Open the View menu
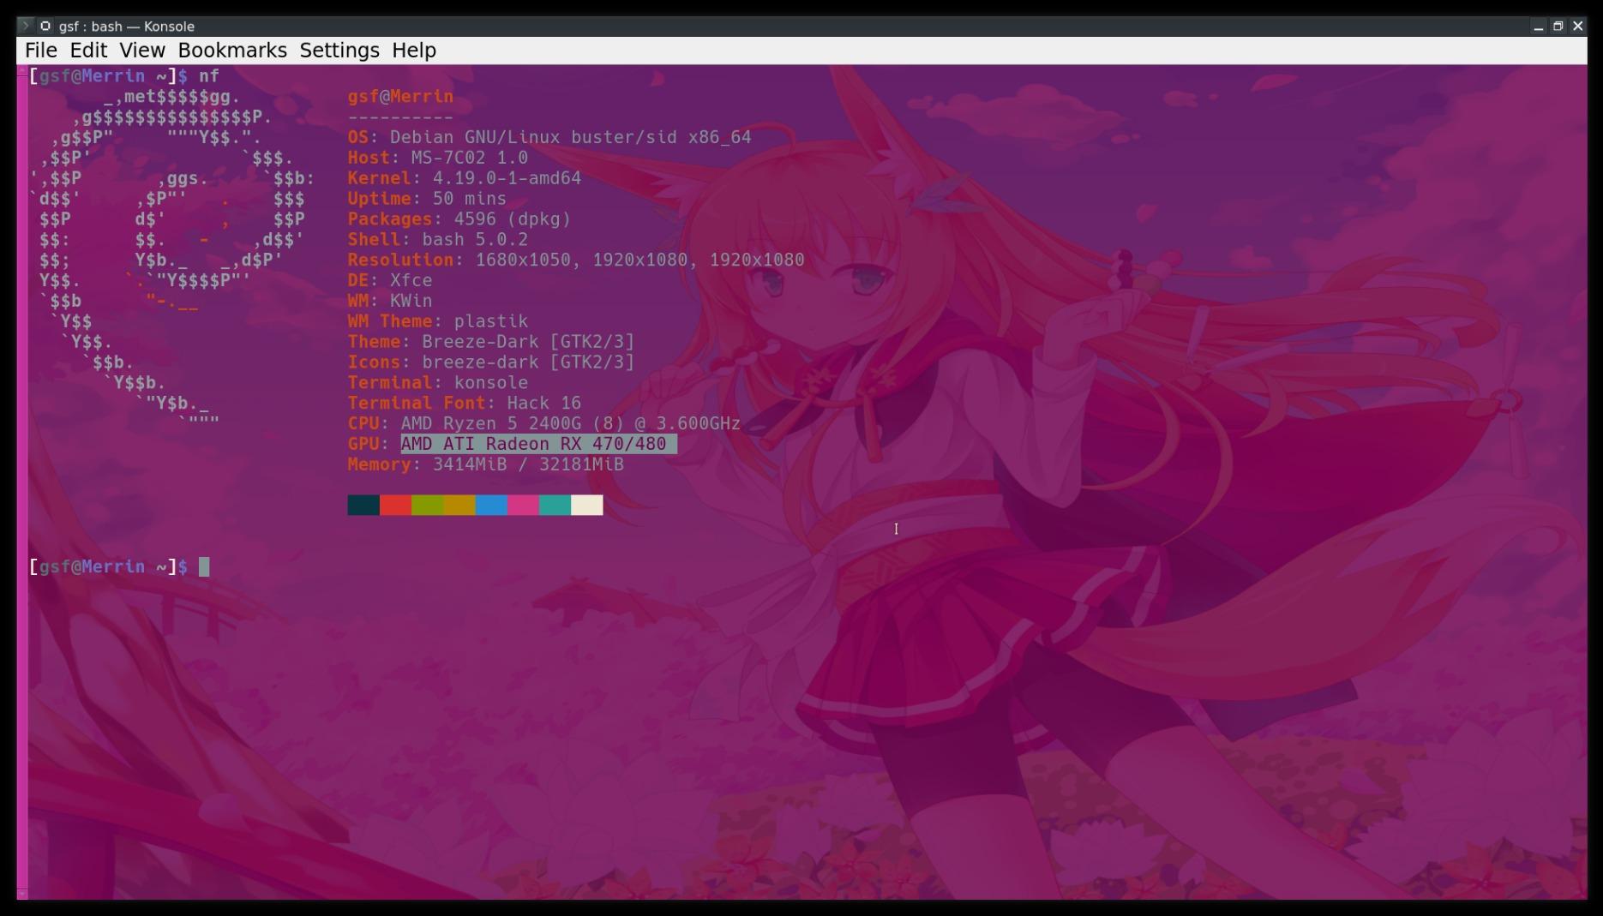Image resolution: width=1603 pixels, height=916 pixels. [x=142, y=51]
